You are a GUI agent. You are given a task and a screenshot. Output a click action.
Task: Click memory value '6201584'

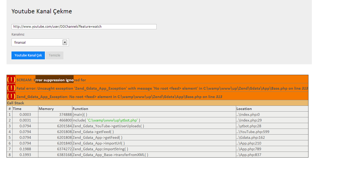[x=64, y=126]
